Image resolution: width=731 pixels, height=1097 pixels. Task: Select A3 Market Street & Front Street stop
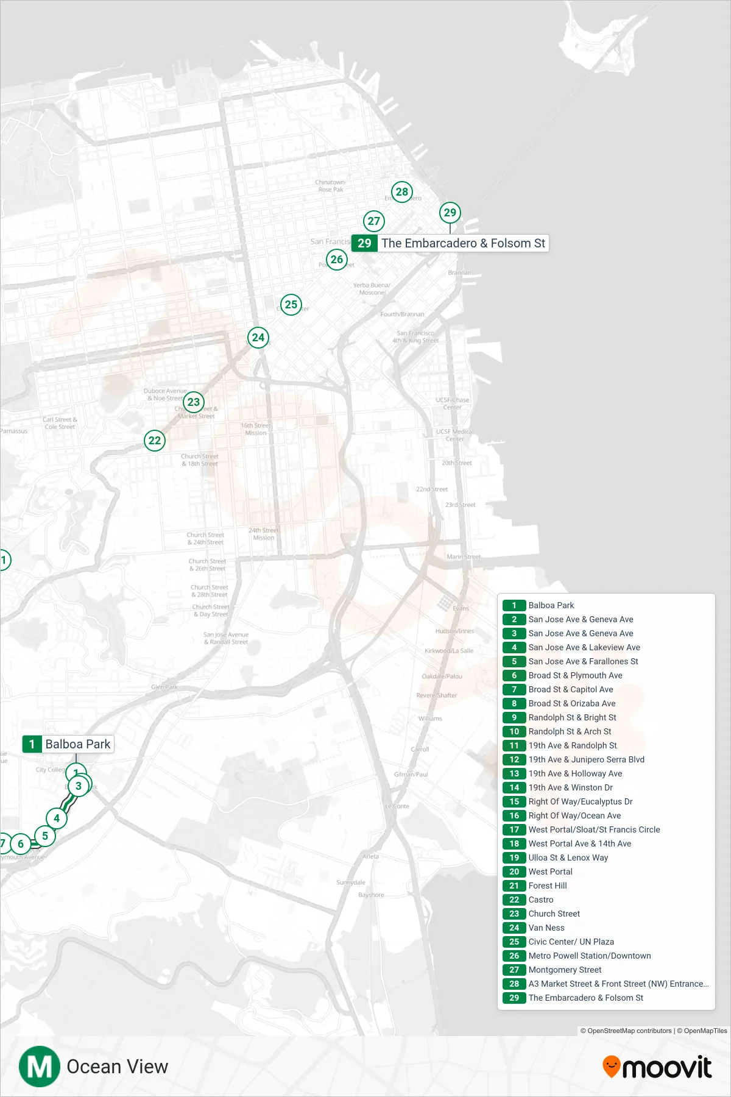coord(606,984)
